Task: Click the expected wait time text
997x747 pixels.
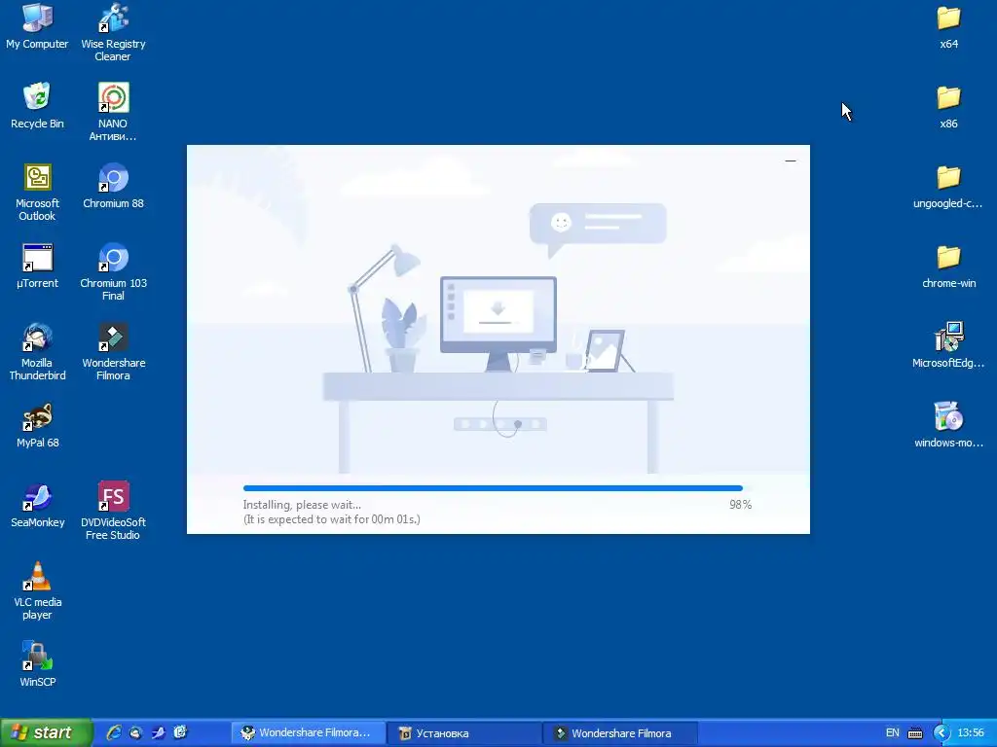Action: pos(331,519)
